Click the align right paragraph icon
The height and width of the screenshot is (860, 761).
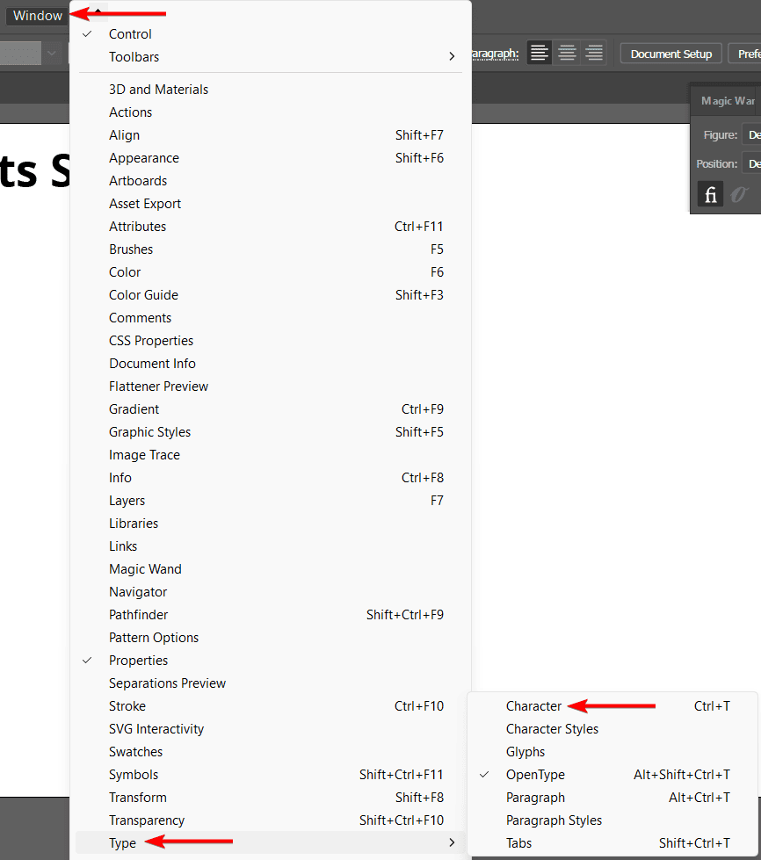pyautogui.click(x=594, y=54)
